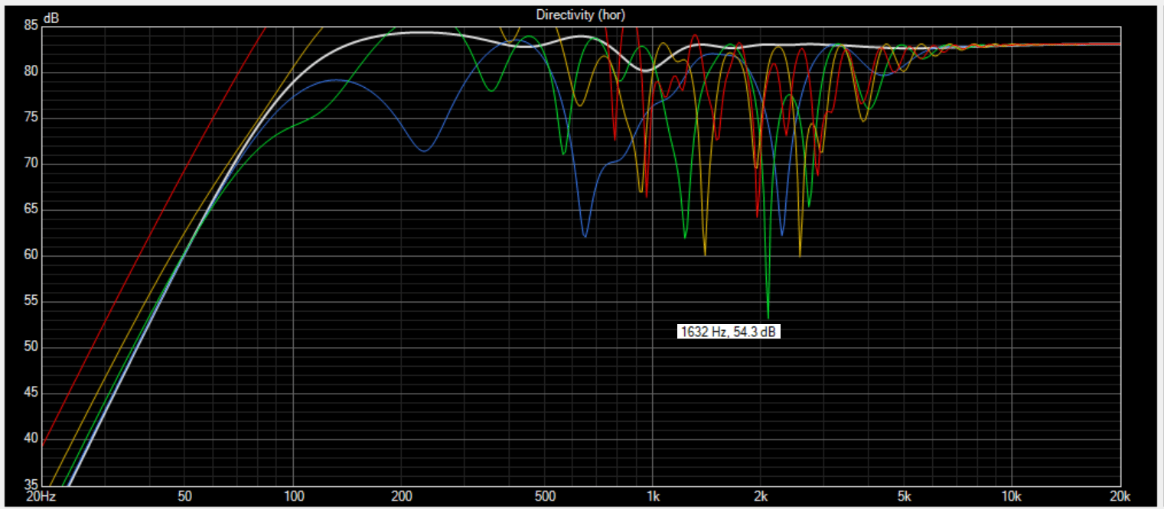Image resolution: width=1164 pixels, height=509 pixels.
Task: Click the 80 value on the dB axis
Action: (x=31, y=72)
